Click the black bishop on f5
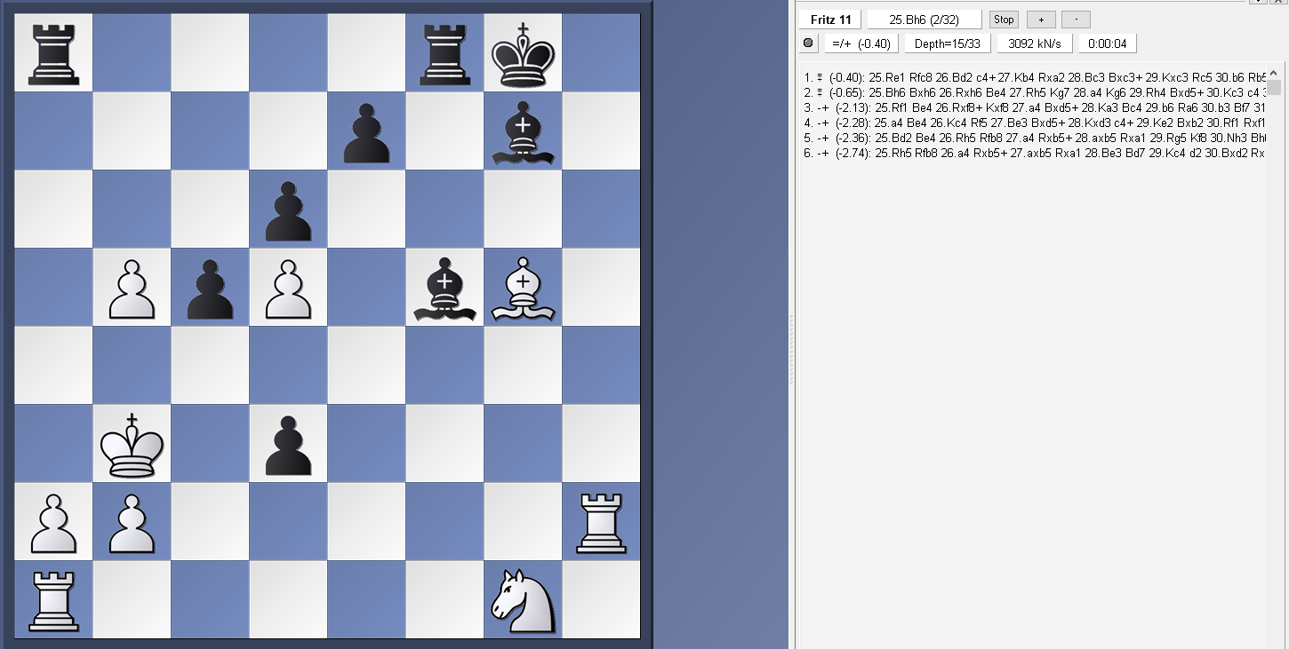This screenshot has height=649, width=1289. tap(444, 288)
